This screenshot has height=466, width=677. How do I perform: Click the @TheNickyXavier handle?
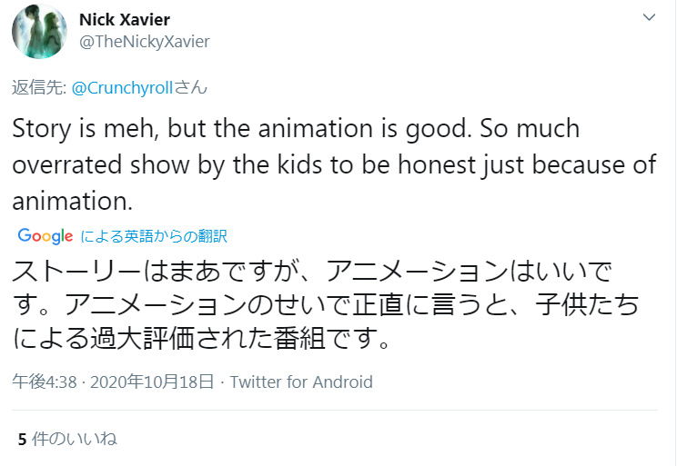[x=145, y=42]
